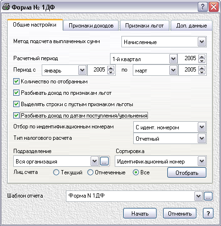Viewport: 221px width, 226px height.
Task: Click the title bar help question icon
Action: pos(203,7)
